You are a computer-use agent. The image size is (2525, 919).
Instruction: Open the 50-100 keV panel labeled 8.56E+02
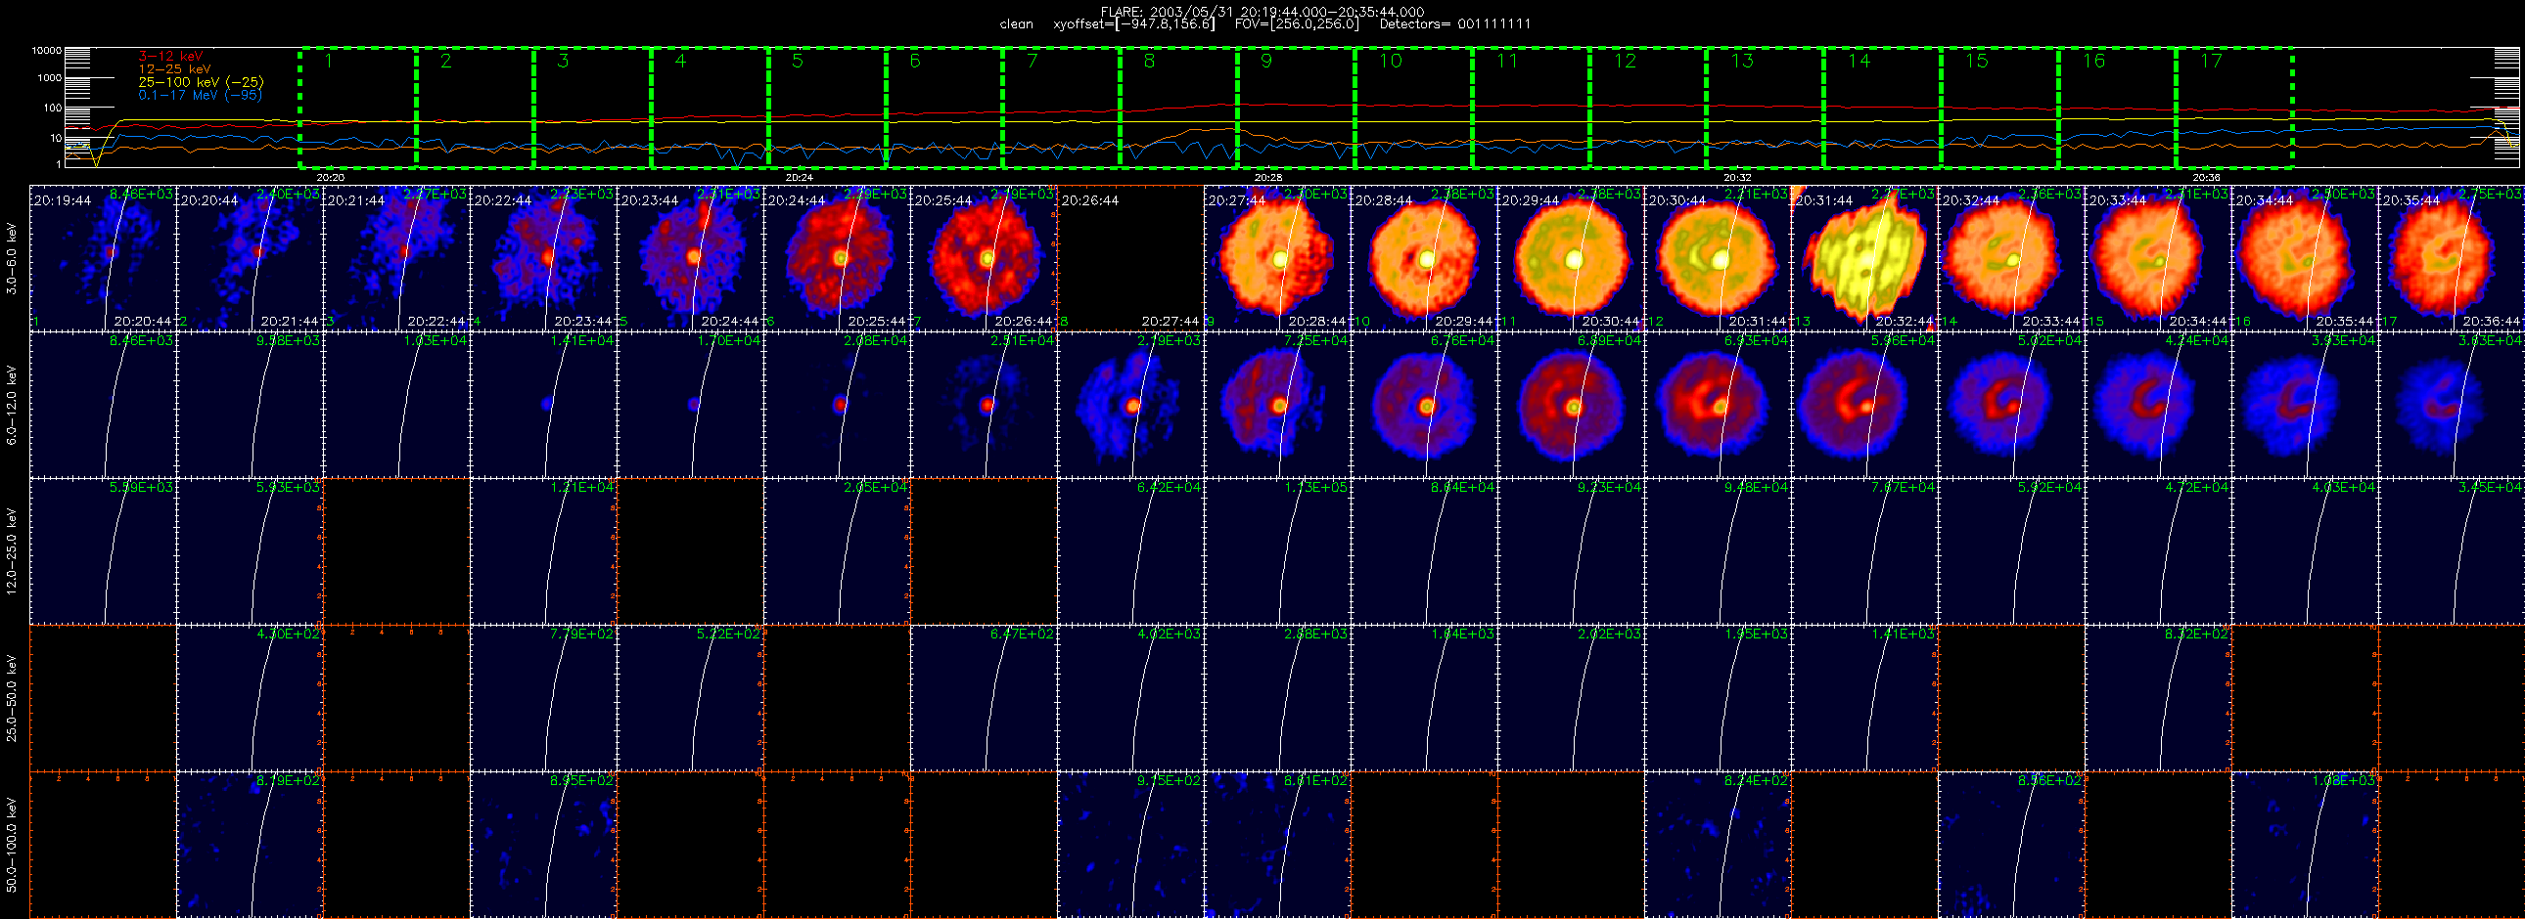(2011, 845)
